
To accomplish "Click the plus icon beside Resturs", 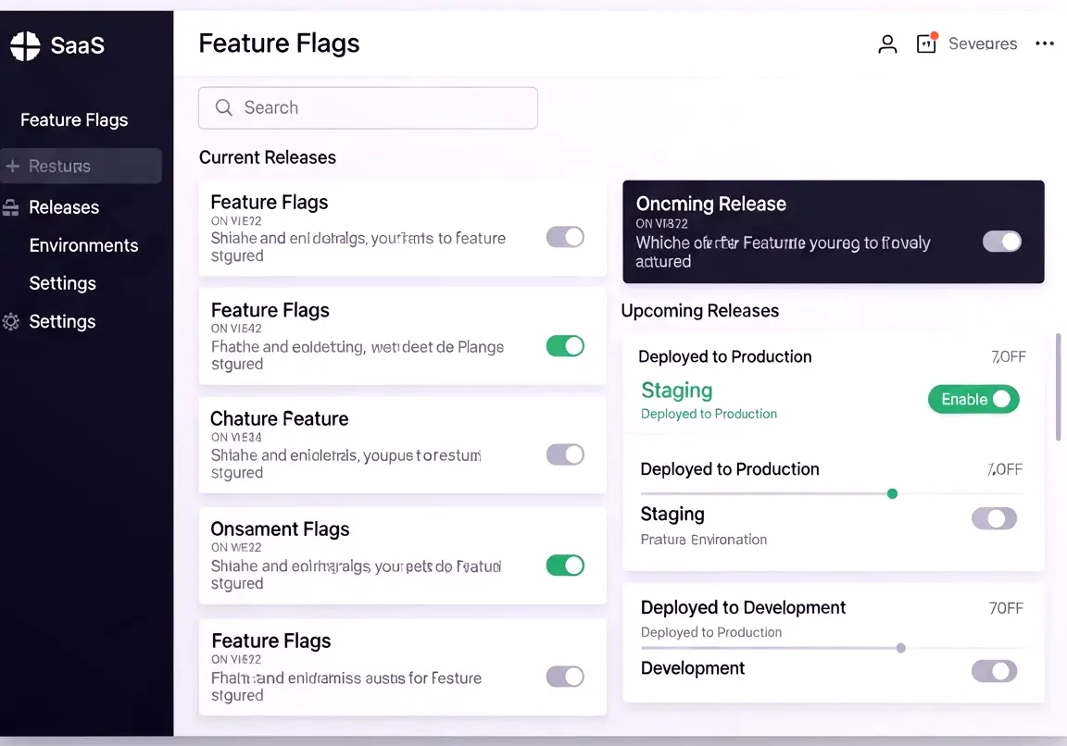I will (12, 166).
